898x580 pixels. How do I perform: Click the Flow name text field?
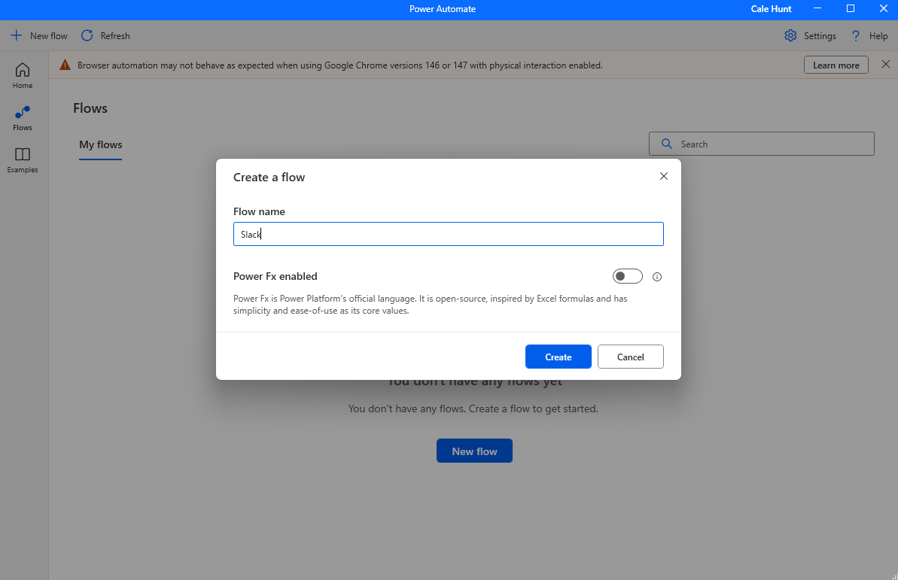449,234
